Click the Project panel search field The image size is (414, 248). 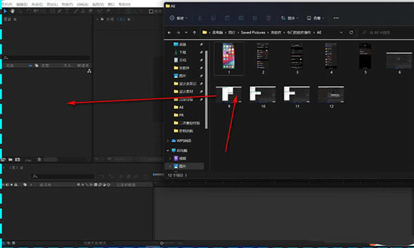coord(47,58)
